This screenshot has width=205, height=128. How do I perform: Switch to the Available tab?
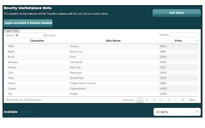click(11, 112)
